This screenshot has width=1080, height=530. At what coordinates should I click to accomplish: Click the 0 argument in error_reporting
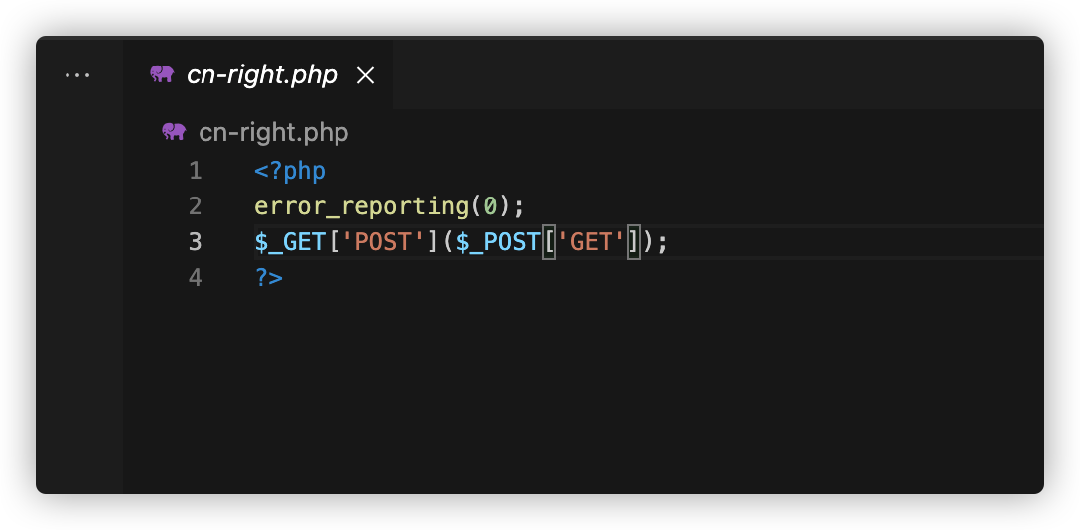tap(490, 206)
